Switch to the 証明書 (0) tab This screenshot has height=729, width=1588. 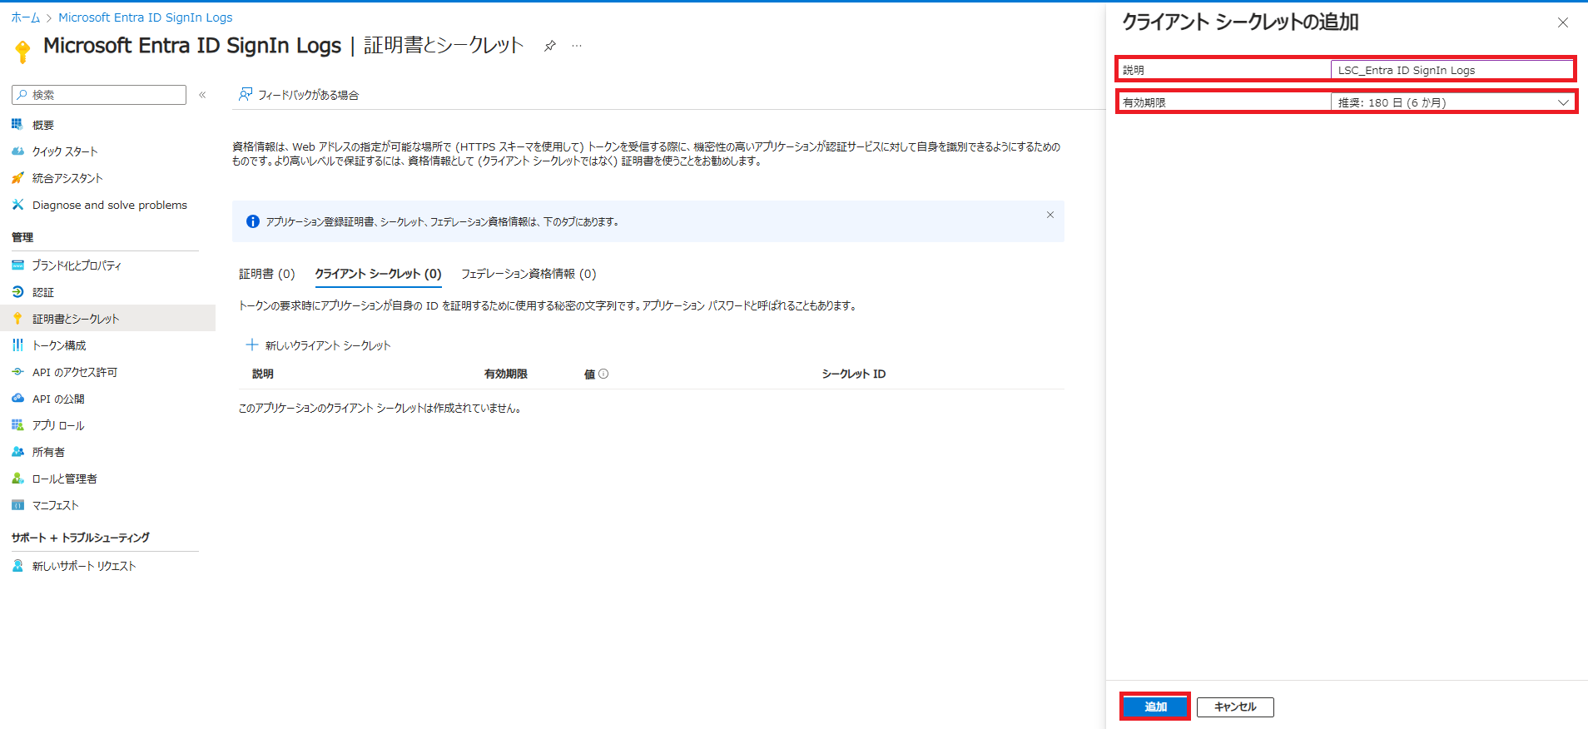tap(267, 274)
